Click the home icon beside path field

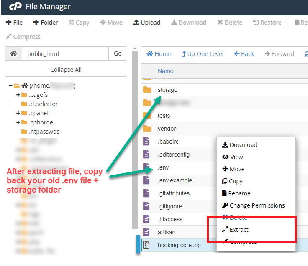(13, 53)
